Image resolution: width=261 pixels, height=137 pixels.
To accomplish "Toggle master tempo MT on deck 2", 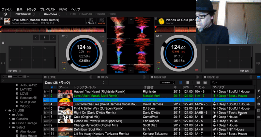I will (x=196, y=70).
